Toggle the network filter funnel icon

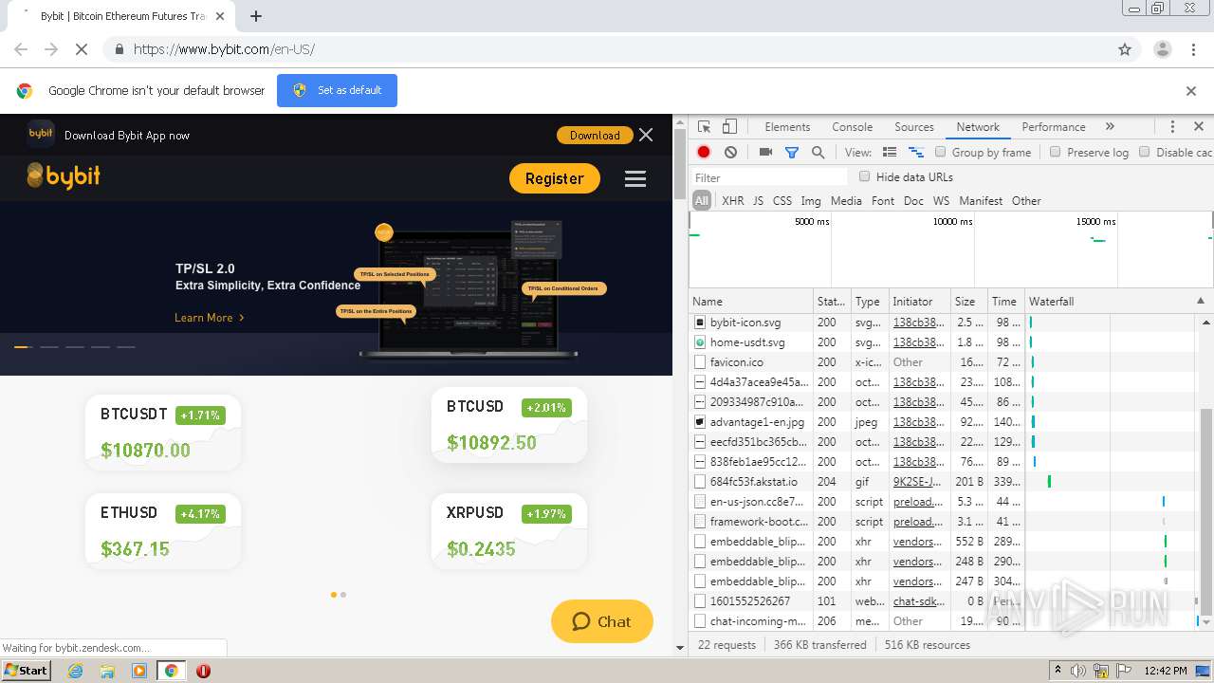tap(792, 152)
